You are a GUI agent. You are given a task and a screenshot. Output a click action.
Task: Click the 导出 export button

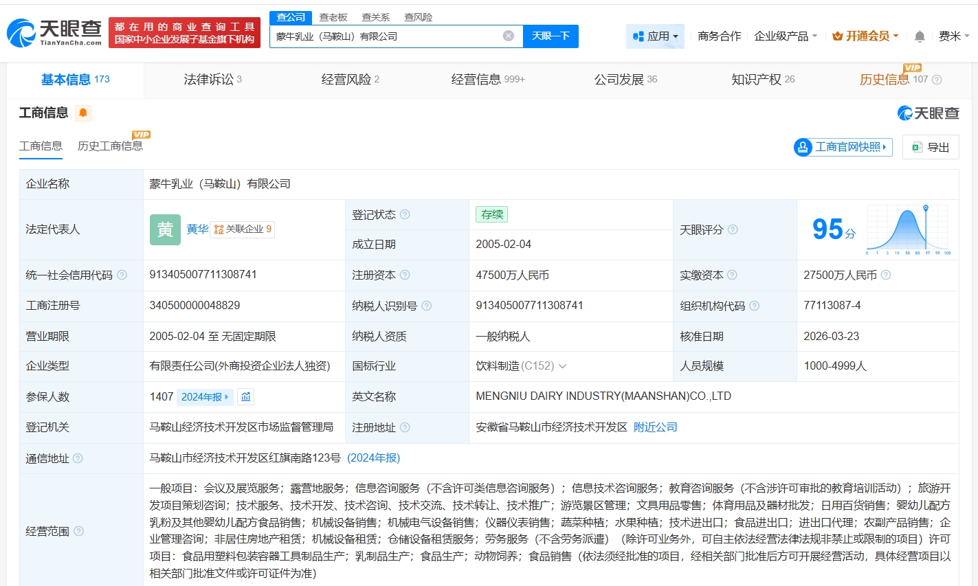click(931, 147)
